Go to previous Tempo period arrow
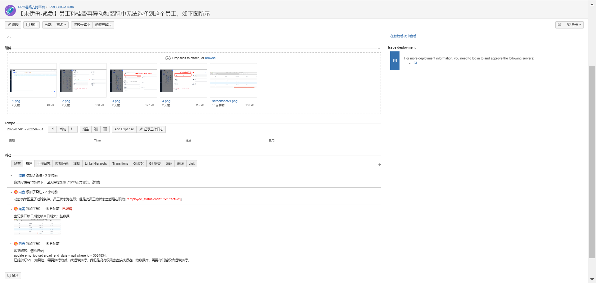 52,129
